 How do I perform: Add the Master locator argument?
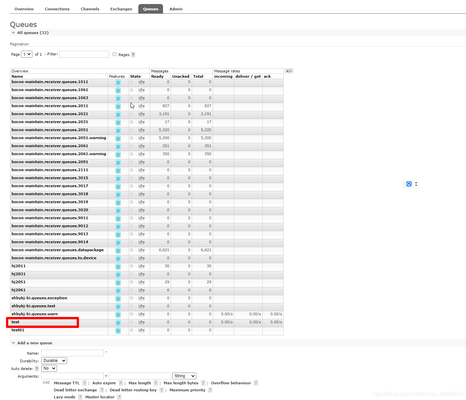point(100,397)
